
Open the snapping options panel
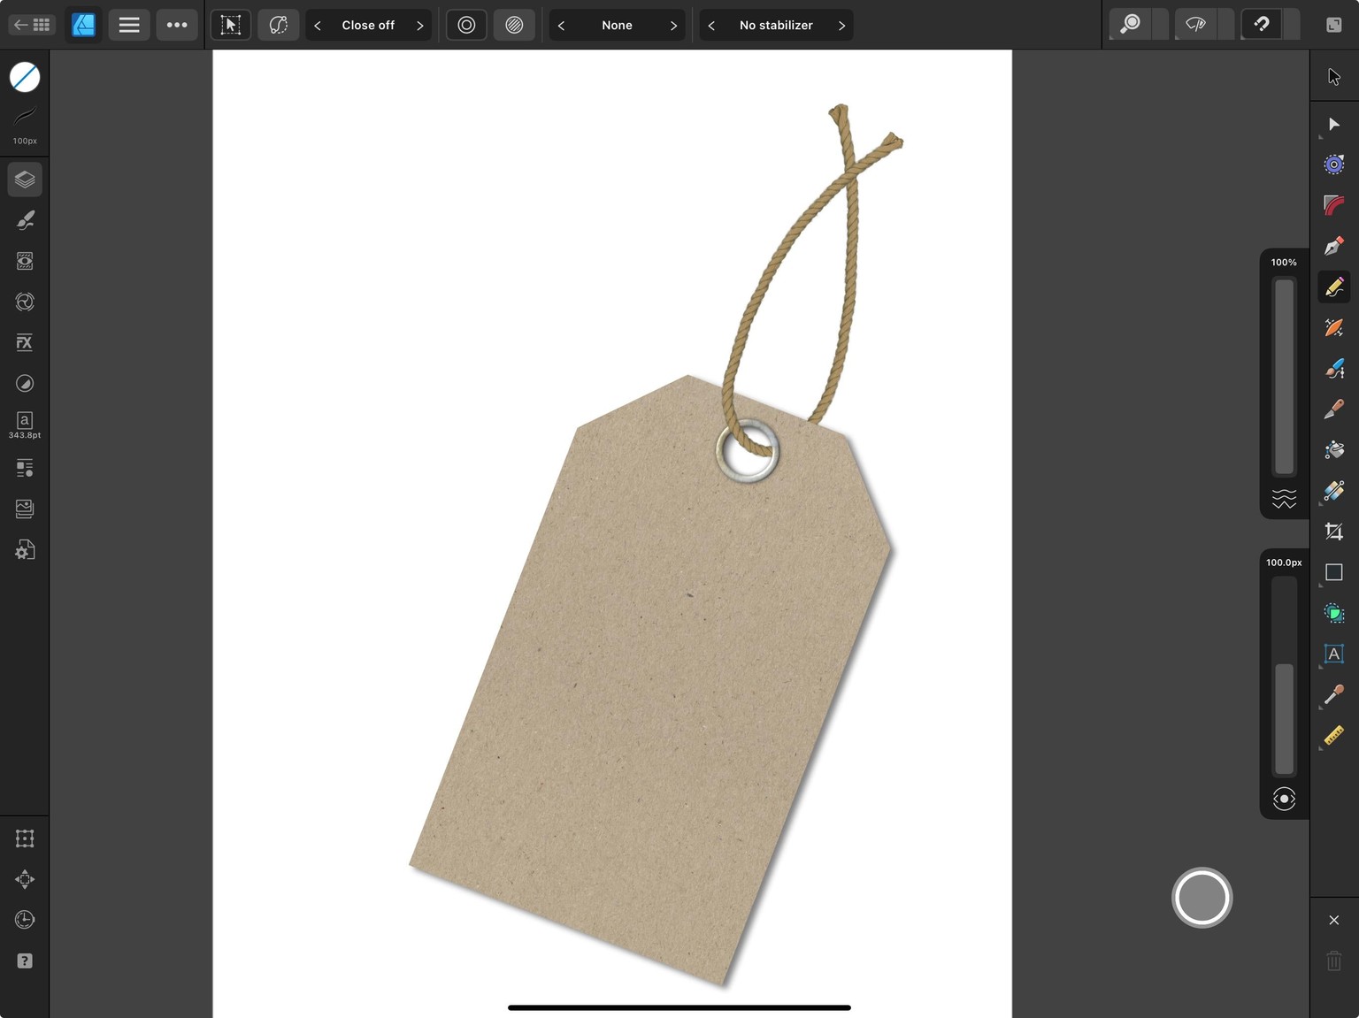tap(1291, 25)
